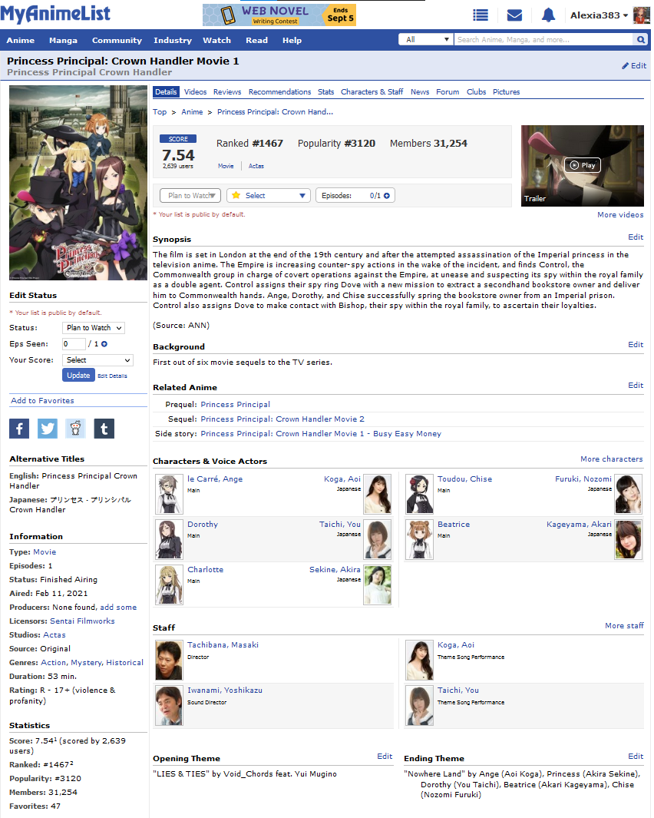The width and height of the screenshot is (654, 818).
Task: Open the anime list icon in header
Action: [x=481, y=15]
